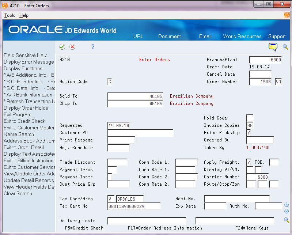Select Address Book Additions option
The image size is (292, 235).
coord(30,141)
